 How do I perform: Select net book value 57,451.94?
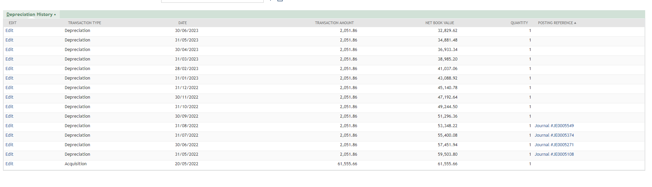tap(447, 145)
